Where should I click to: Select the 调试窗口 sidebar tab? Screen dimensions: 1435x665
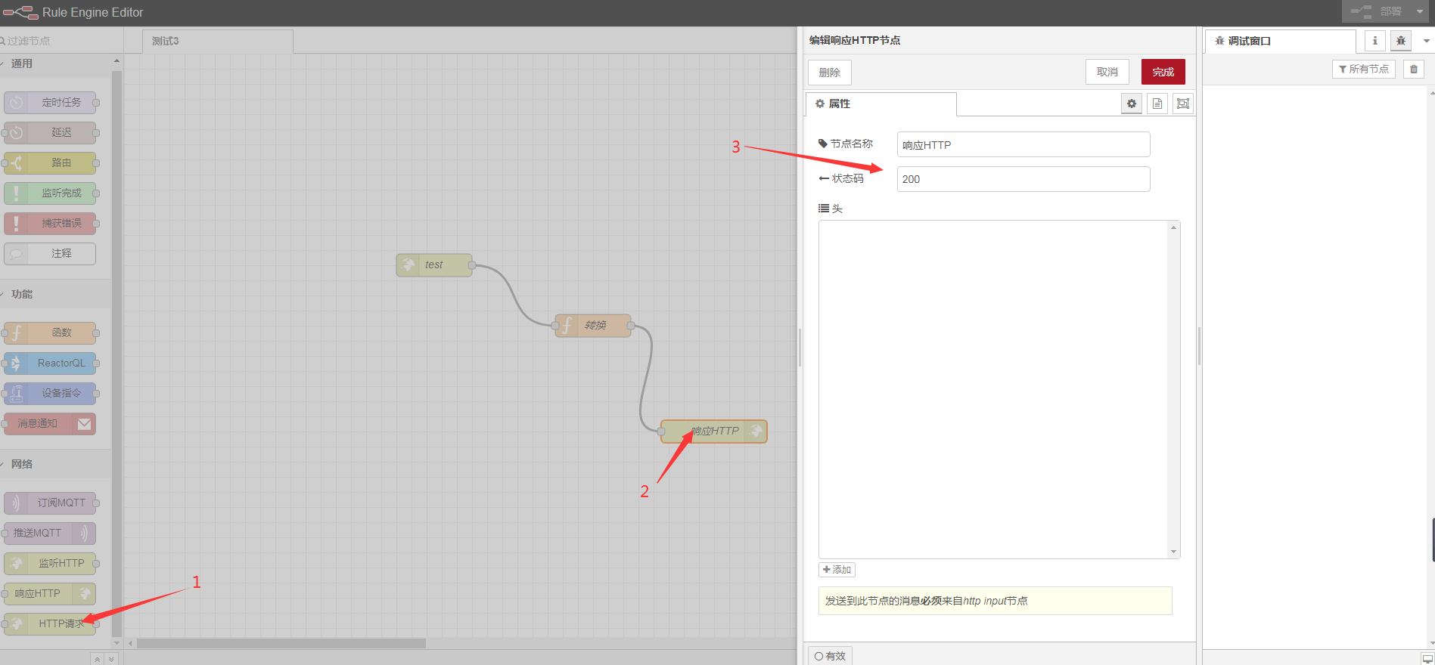coord(1280,41)
